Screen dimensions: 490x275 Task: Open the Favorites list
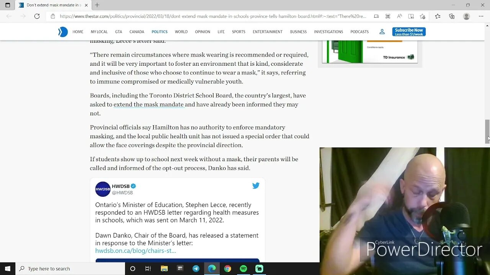(438, 16)
